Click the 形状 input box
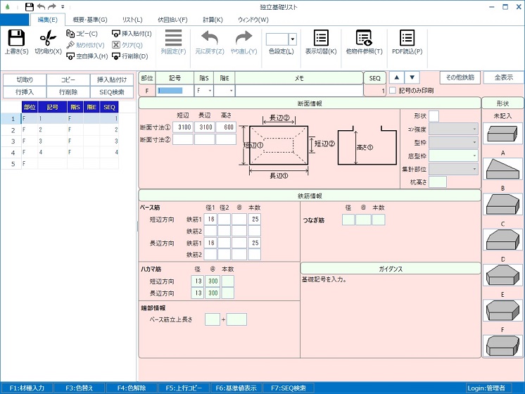The width and height of the screenshot is (525, 394). tap(434, 116)
